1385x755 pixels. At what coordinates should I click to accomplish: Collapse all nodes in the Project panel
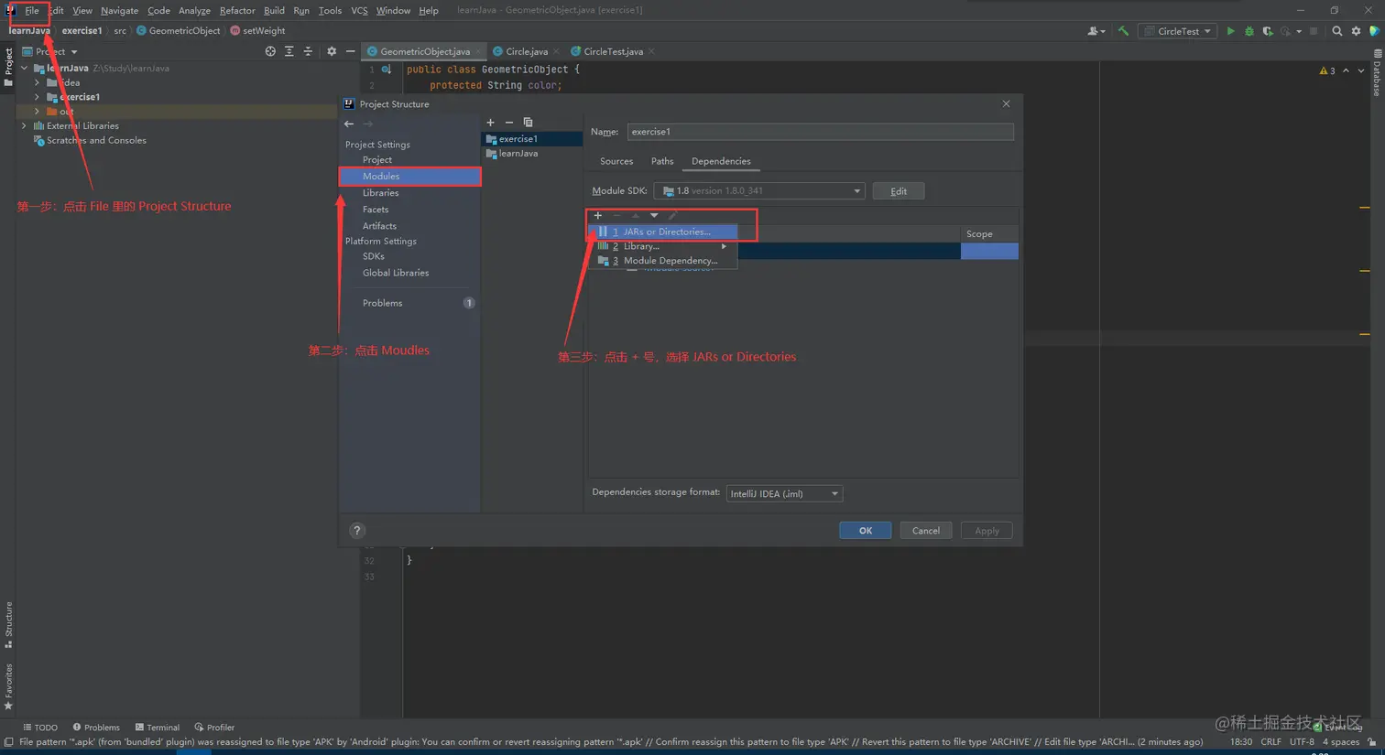pos(309,51)
